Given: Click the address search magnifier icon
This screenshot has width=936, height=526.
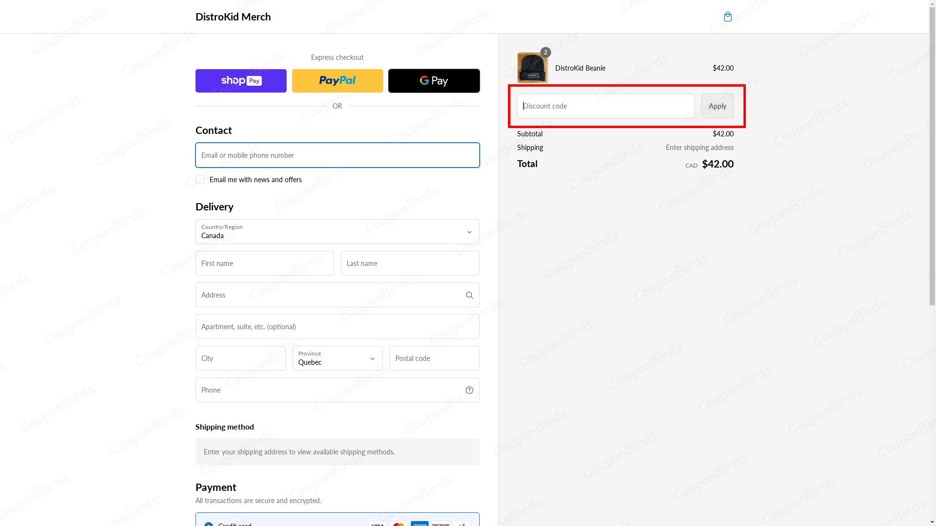Looking at the screenshot, I should coord(469,295).
